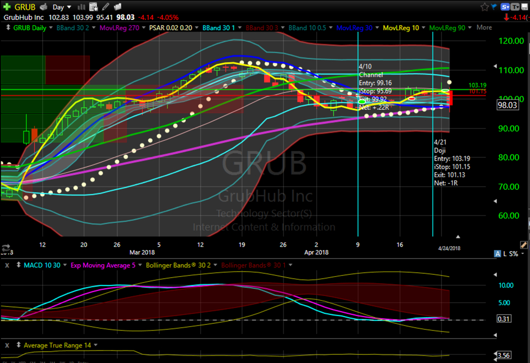
Task: Click the Apr 2018 label on date axis
Action: 316,252
